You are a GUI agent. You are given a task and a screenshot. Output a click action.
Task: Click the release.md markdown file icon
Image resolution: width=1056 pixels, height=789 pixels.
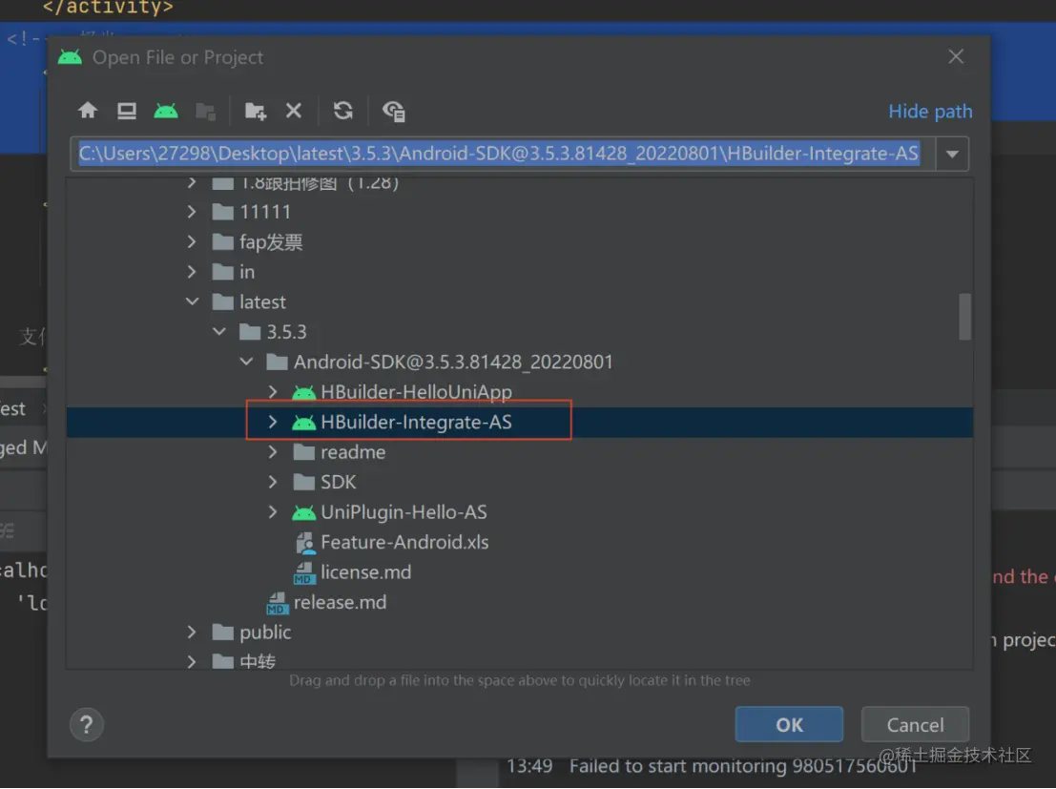tap(277, 602)
